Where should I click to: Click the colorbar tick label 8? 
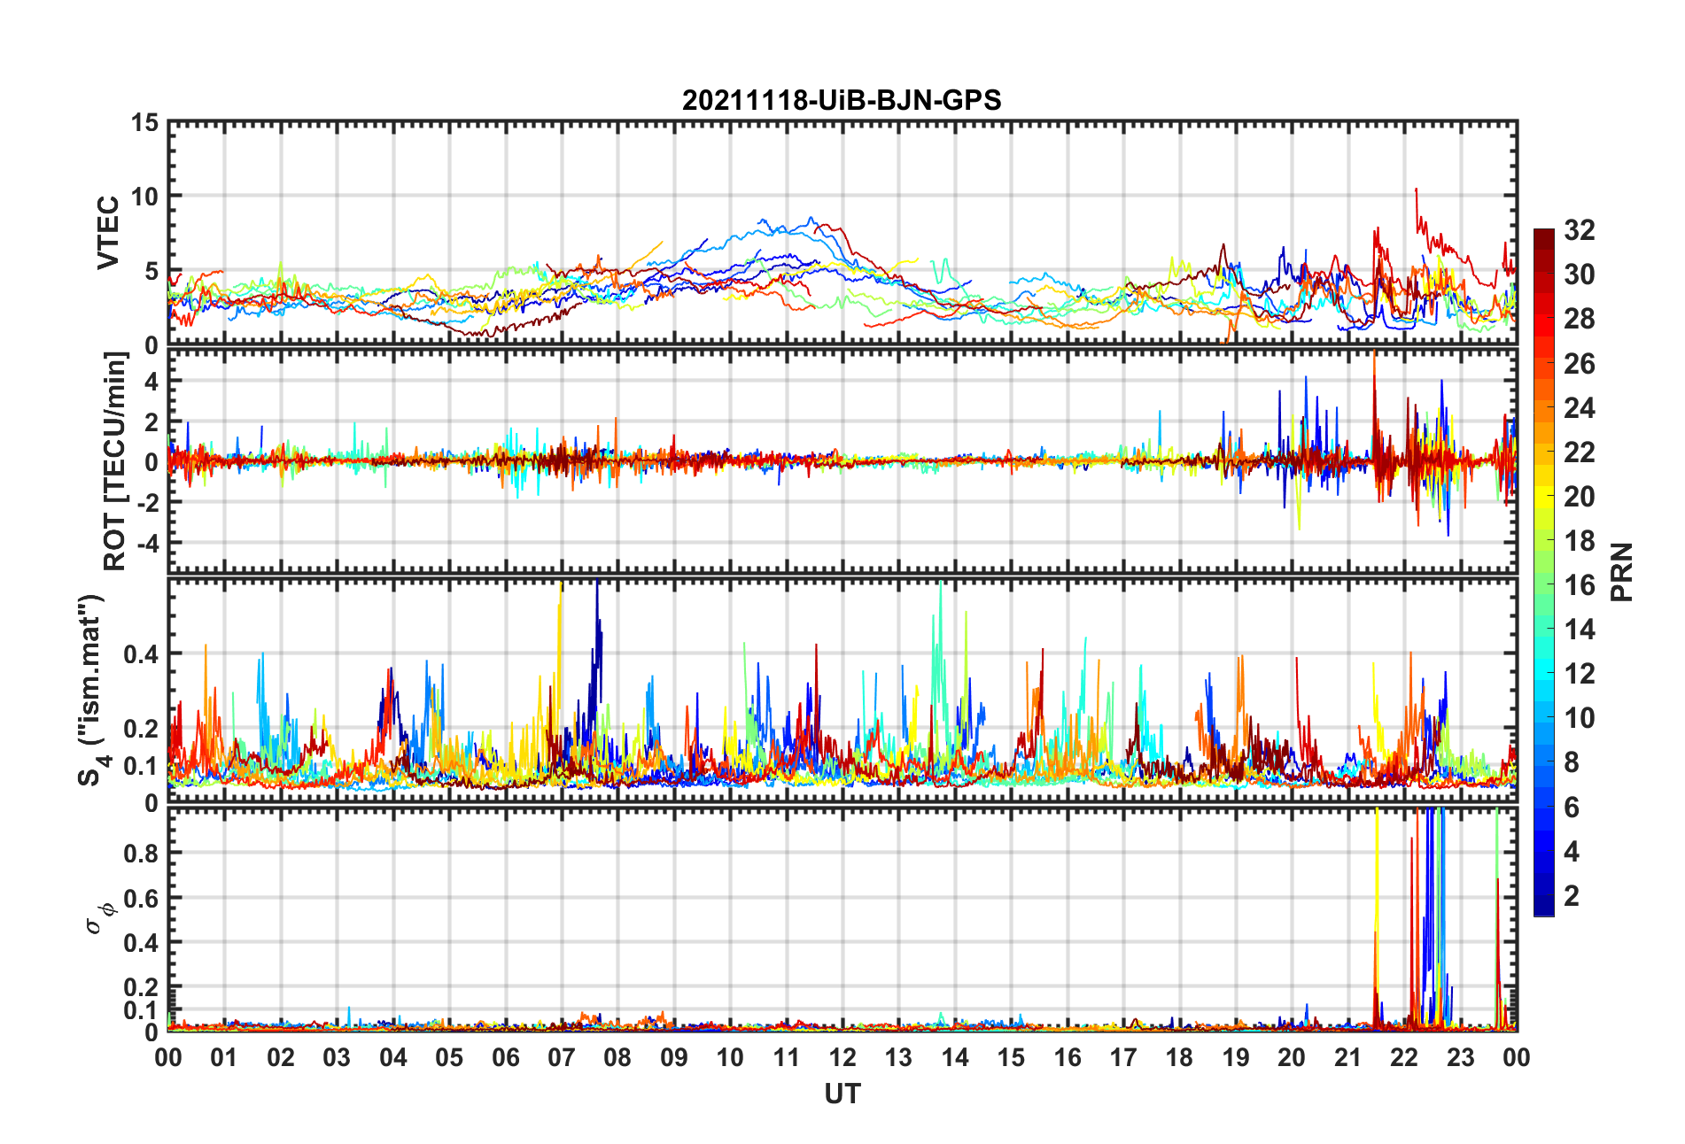coord(1572,762)
